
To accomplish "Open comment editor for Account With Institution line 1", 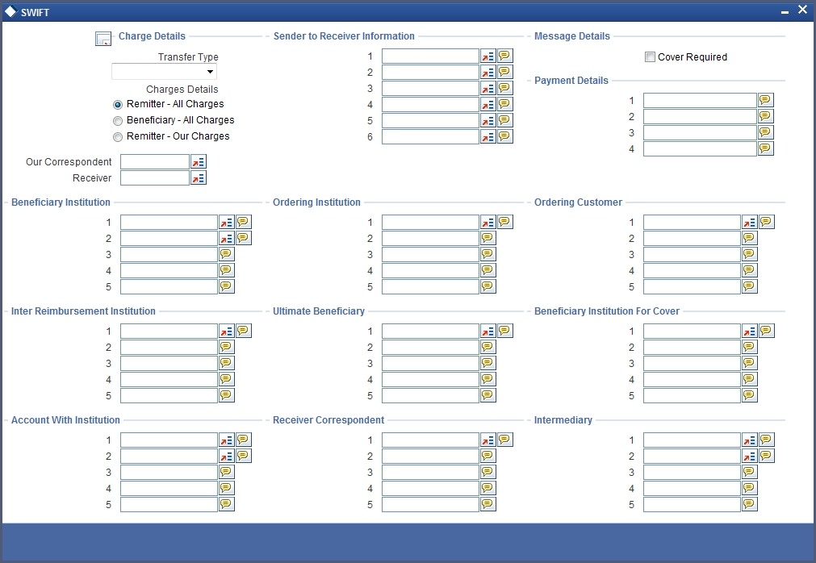I will 244,440.
